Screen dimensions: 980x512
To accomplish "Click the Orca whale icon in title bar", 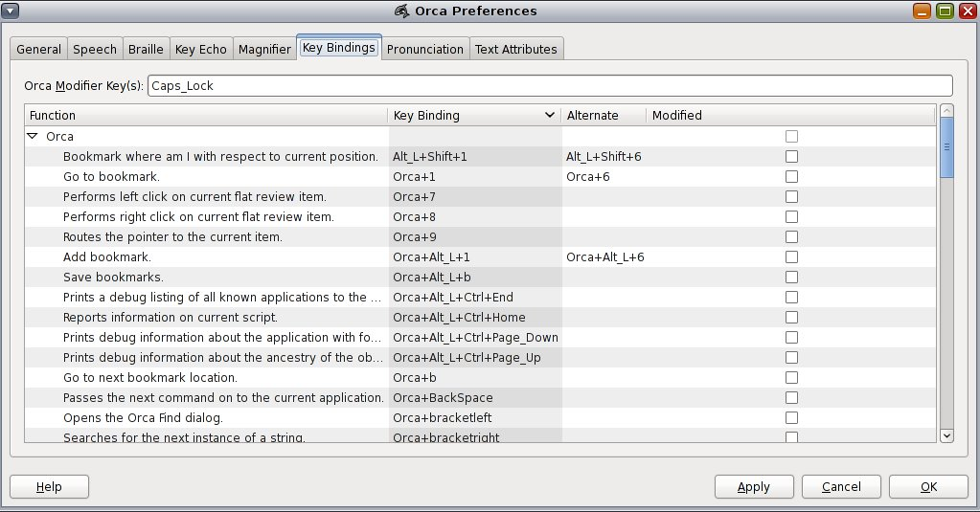I will coord(401,11).
